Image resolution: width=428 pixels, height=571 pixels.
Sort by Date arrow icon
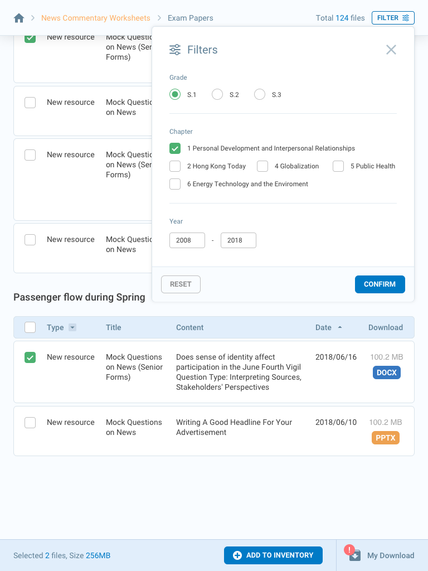(x=340, y=327)
